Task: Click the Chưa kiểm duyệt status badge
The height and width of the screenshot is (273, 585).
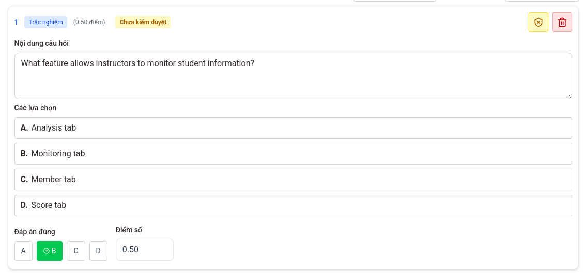Action: (143, 22)
